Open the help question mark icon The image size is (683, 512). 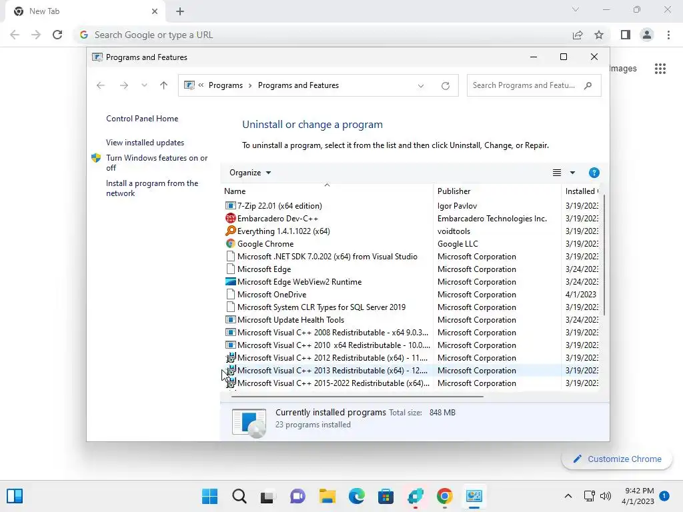click(x=594, y=173)
